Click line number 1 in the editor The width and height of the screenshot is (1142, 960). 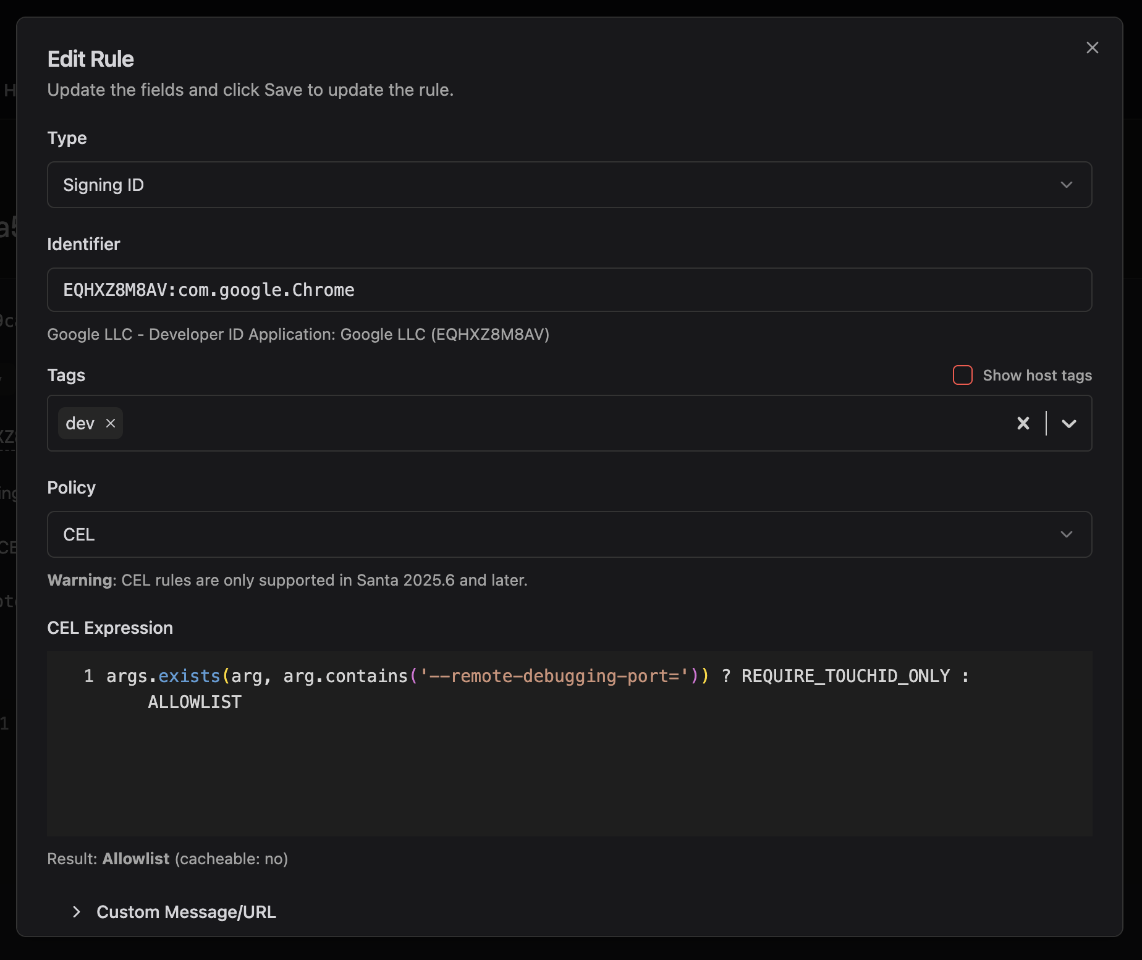tap(88, 676)
